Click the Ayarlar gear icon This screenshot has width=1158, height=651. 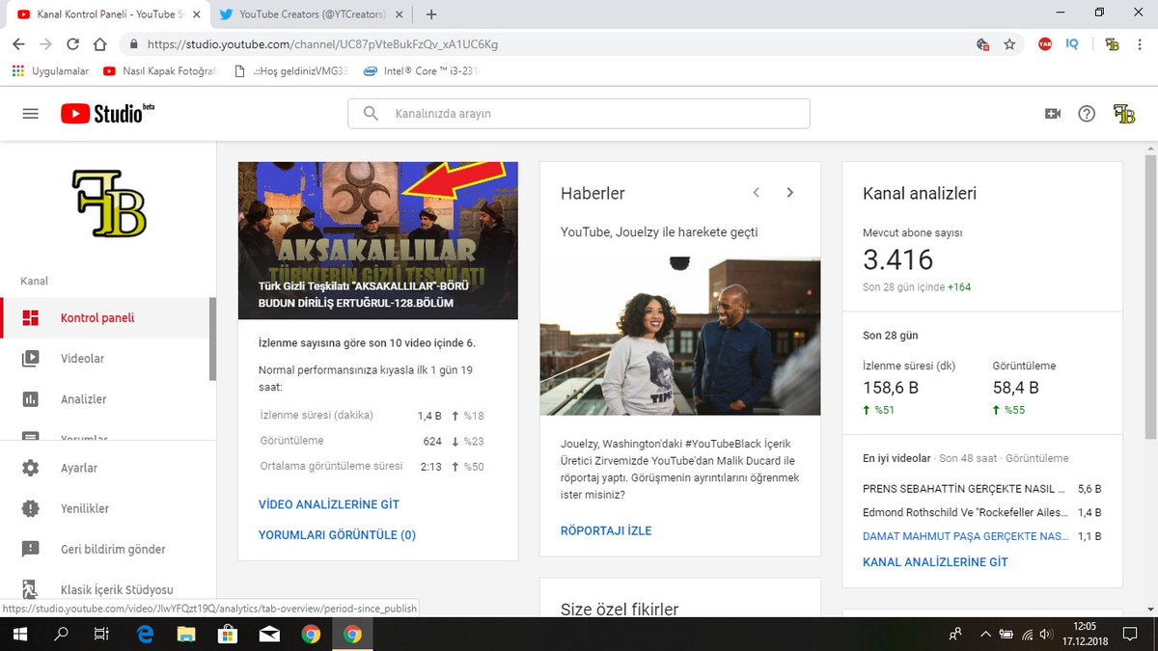pos(31,468)
